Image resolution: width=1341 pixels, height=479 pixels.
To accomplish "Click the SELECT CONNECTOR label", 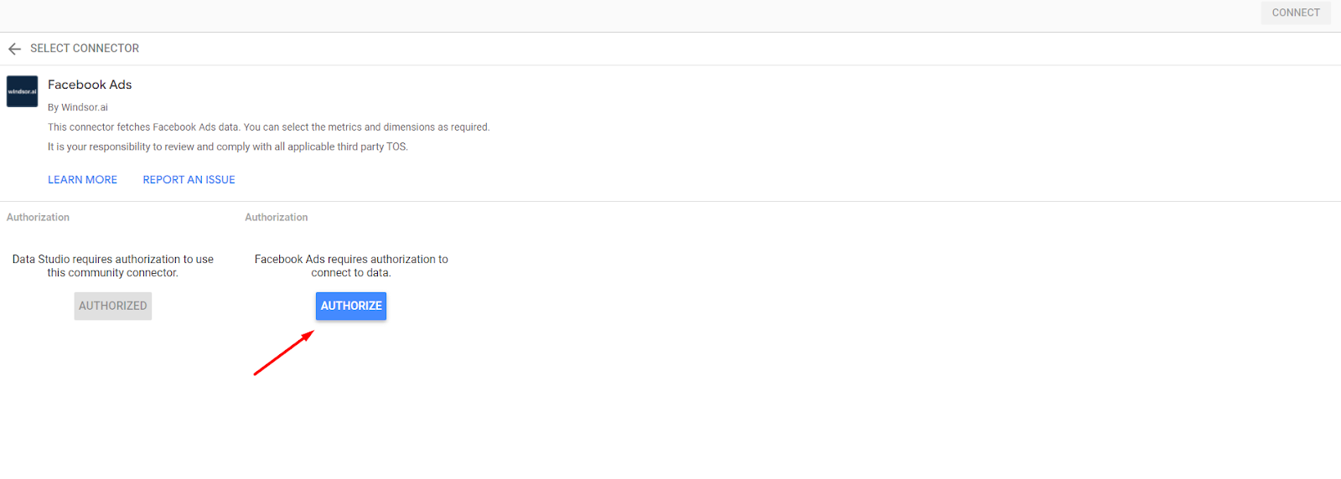I will [x=85, y=49].
